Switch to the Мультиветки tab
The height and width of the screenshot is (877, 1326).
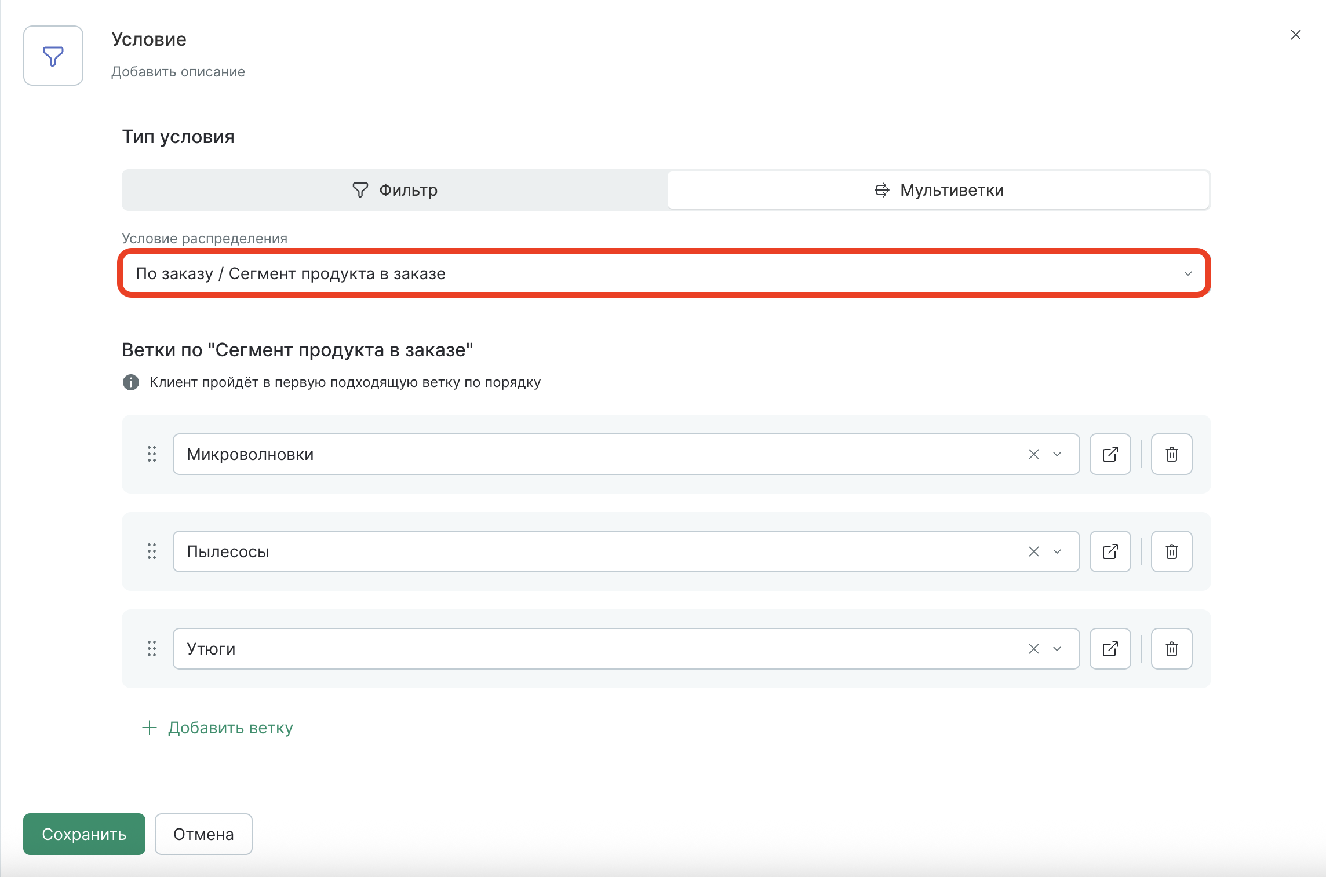(x=938, y=190)
